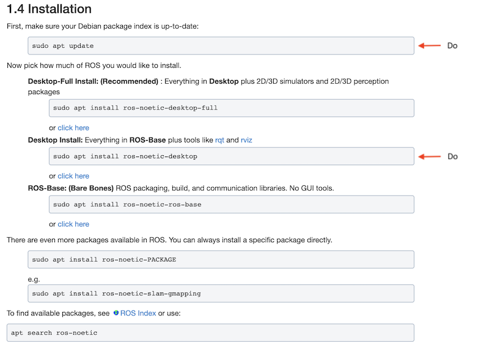Click the red arrow beside sudo apt update

tap(429, 45)
